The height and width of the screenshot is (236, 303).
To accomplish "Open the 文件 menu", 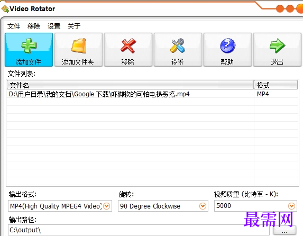I will pyautogui.click(x=14, y=26).
